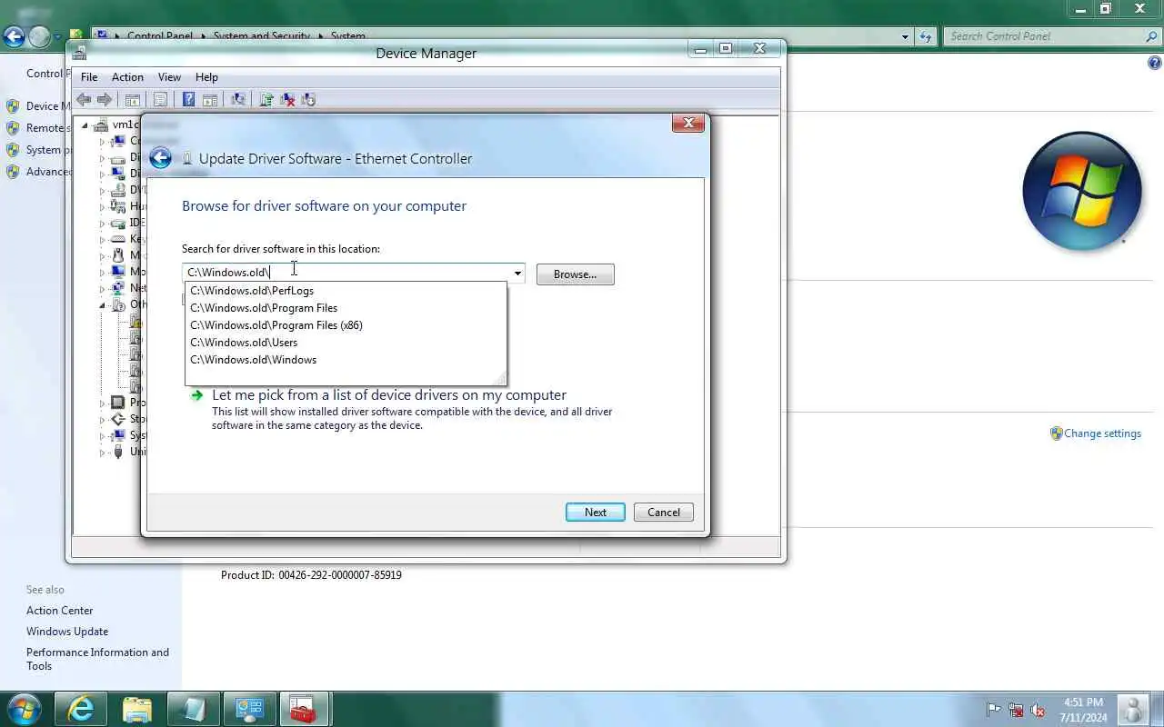Click the Forward arrow in Device Manager toolbar
The height and width of the screenshot is (727, 1164).
click(x=105, y=100)
